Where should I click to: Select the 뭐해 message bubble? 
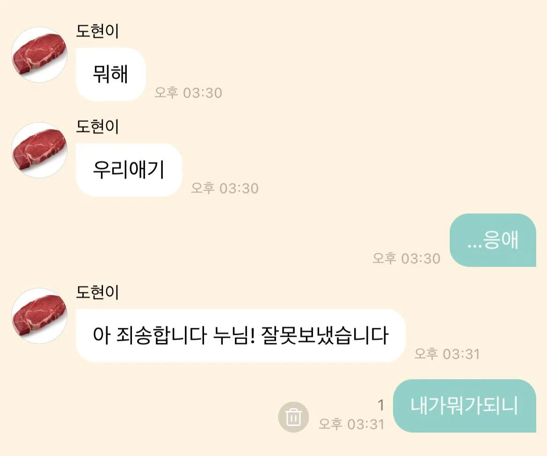(110, 74)
